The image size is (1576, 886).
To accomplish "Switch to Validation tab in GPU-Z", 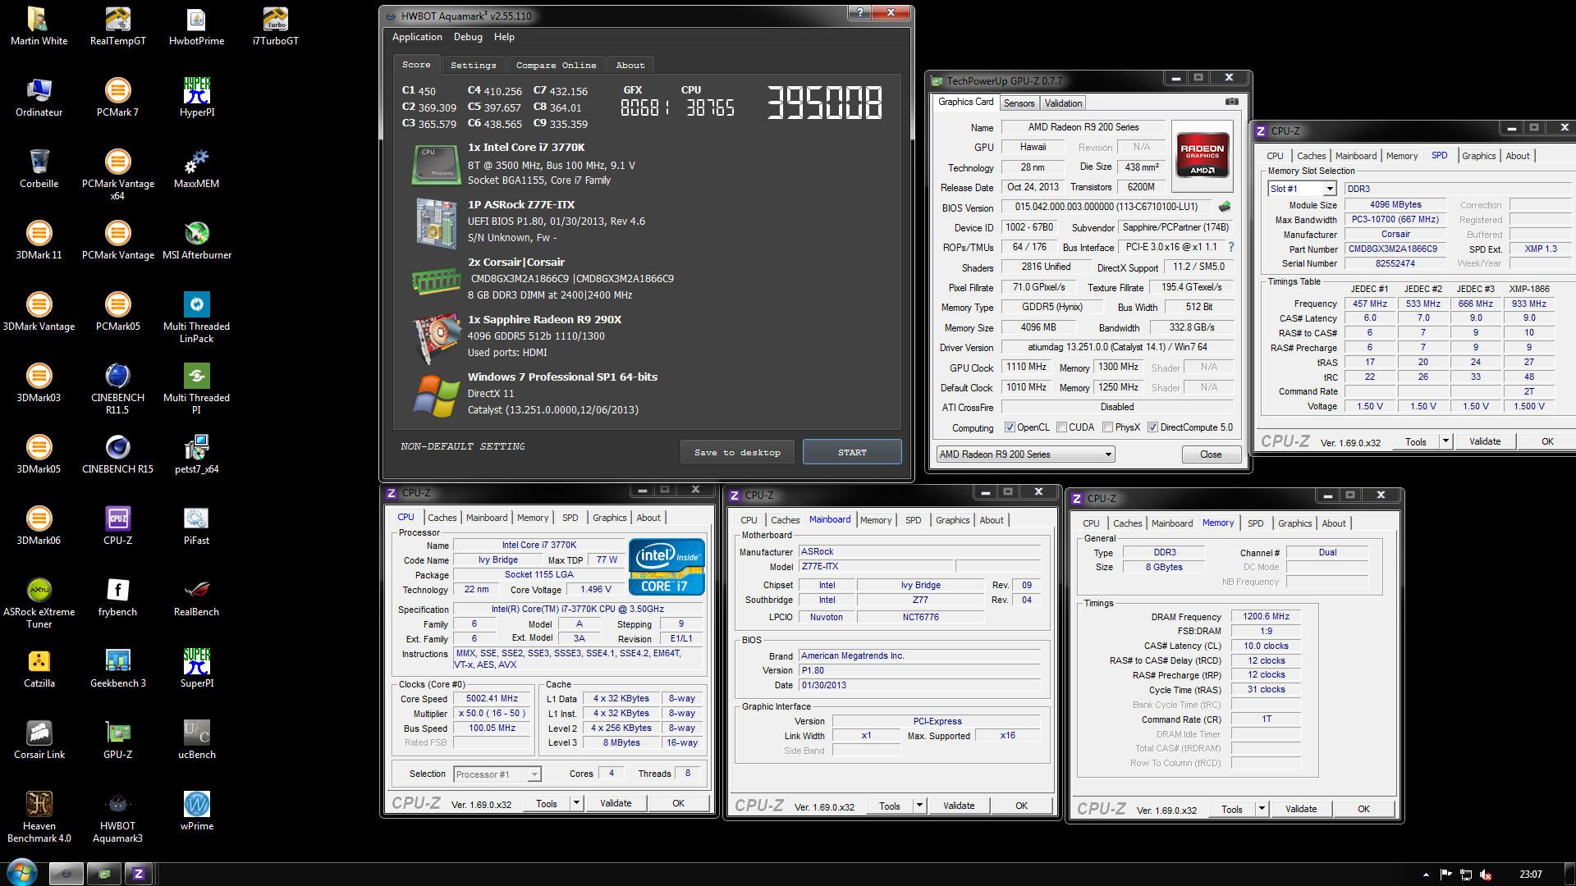I will (x=1063, y=103).
